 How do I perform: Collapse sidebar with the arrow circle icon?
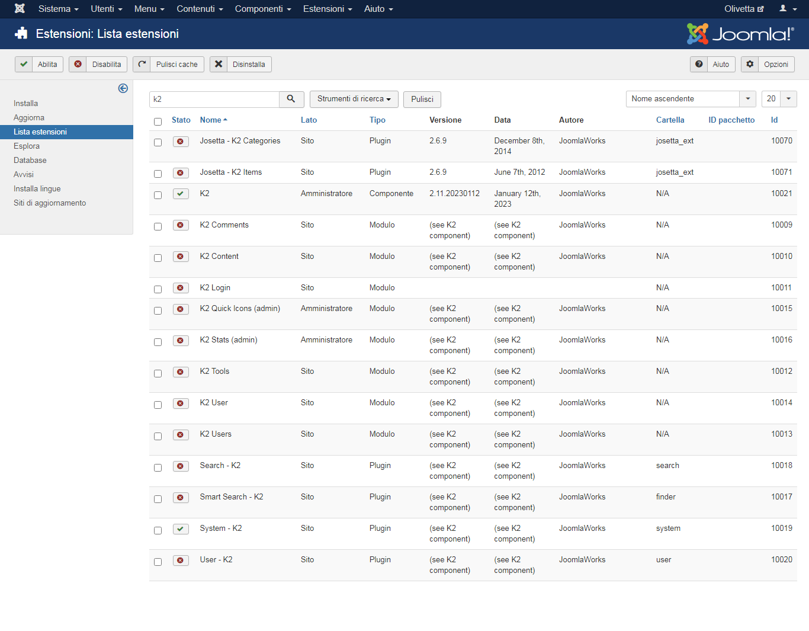pos(123,88)
